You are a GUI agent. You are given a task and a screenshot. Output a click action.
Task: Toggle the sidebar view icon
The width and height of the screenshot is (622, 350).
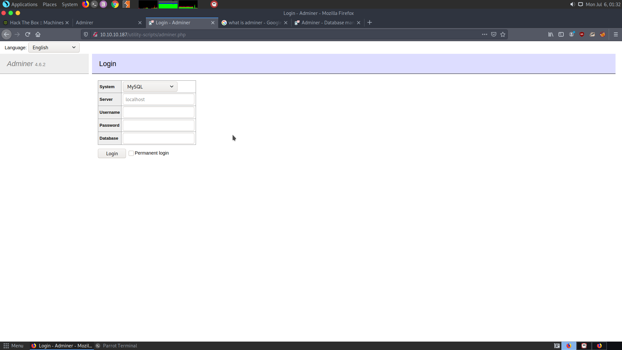coord(561,34)
